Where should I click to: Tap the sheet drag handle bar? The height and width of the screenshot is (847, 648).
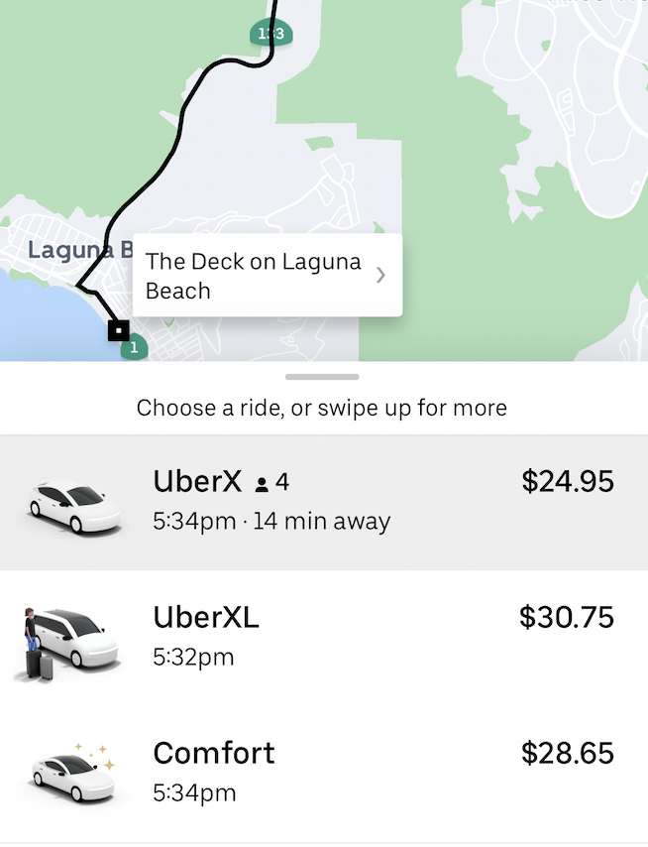[x=322, y=377]
